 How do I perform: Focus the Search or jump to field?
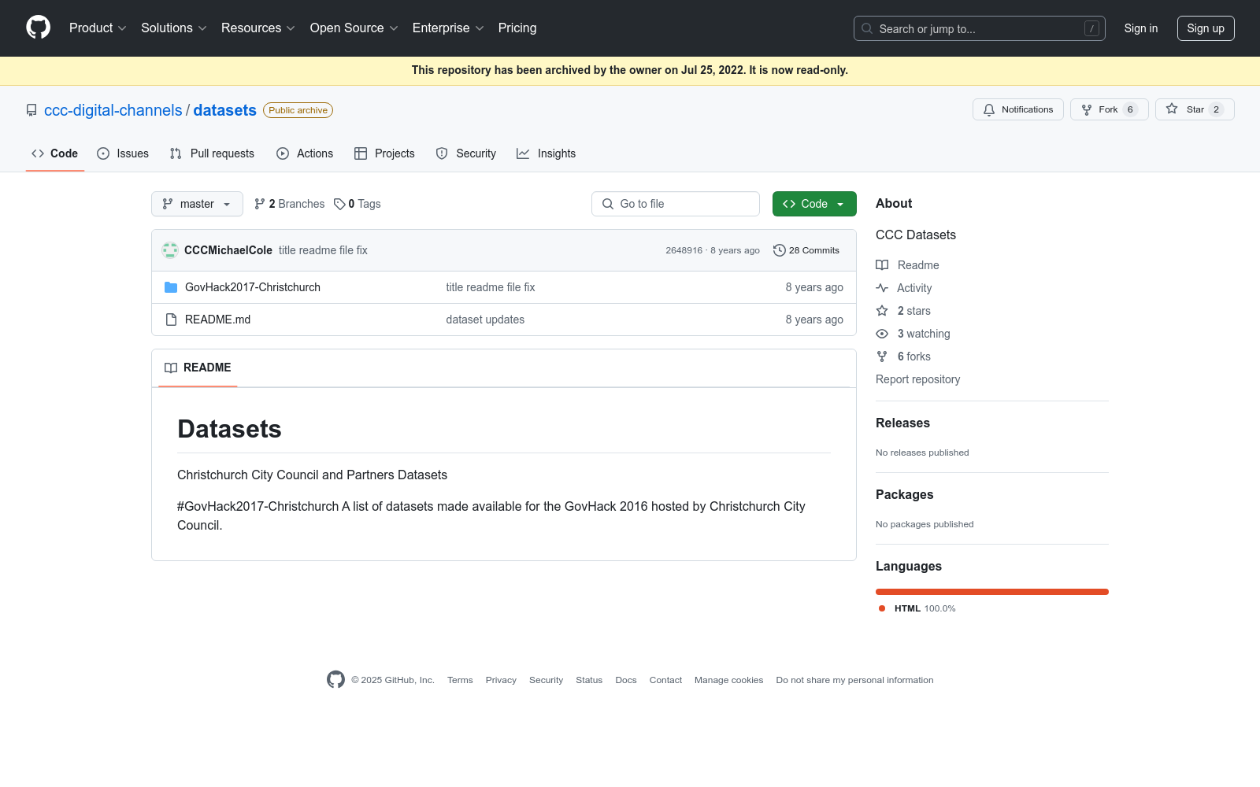(x=980, y=28)
